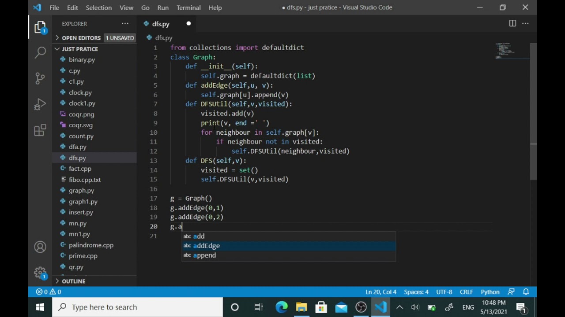Open notifications bell in status bar

(526, 292)
